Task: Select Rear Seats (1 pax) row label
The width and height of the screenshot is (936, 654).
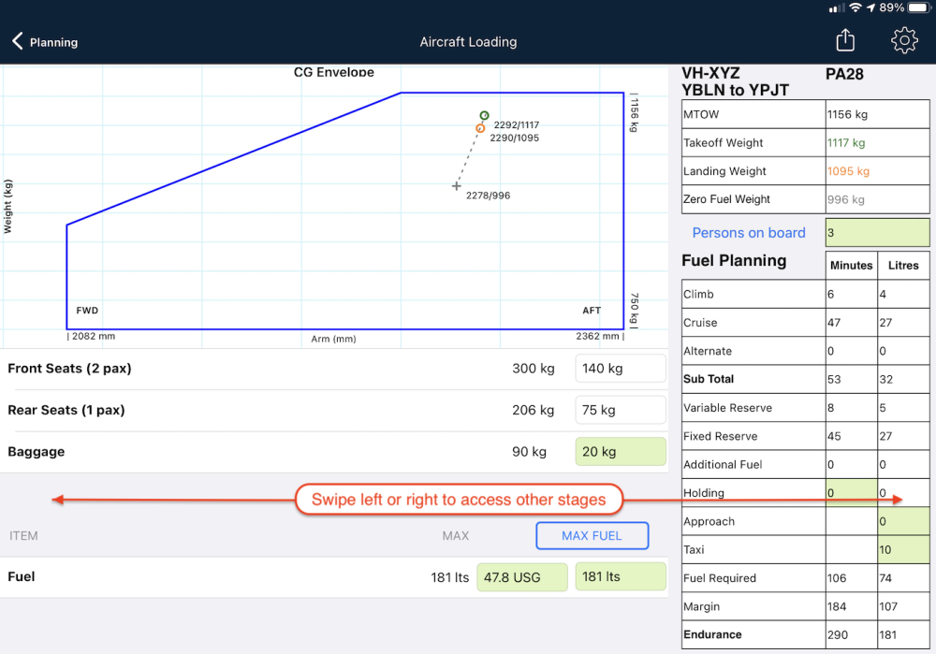Action: click(x=66, y=410)
